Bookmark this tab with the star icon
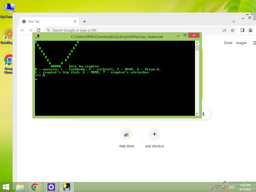 coord(232,30)
